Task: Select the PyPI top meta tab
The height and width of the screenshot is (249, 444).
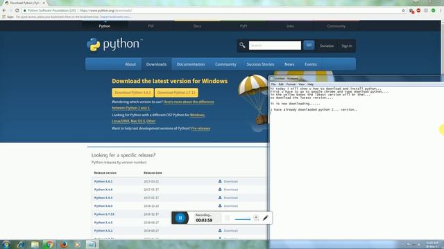Action: click(x=244, y=26)
